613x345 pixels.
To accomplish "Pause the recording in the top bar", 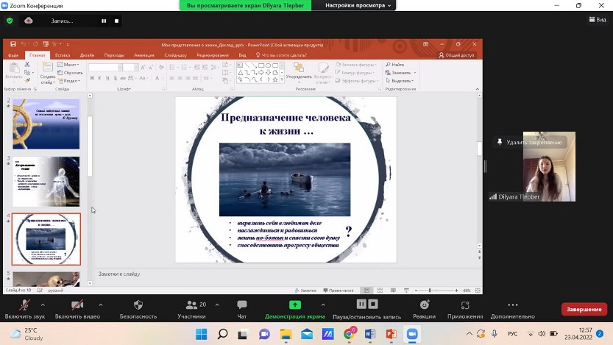I will pos(104,21).
